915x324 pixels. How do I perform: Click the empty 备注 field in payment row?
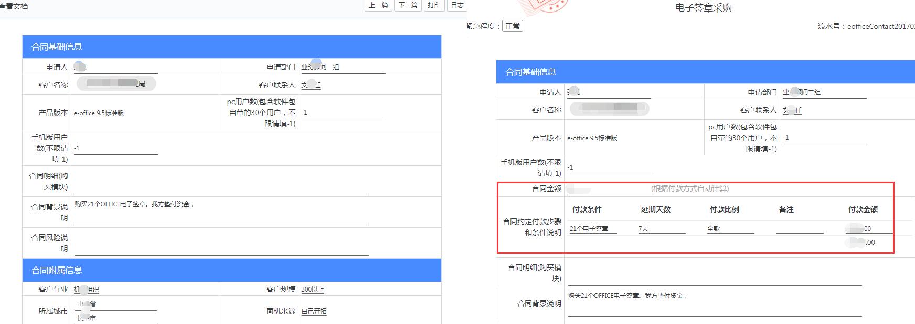point(799,229)
